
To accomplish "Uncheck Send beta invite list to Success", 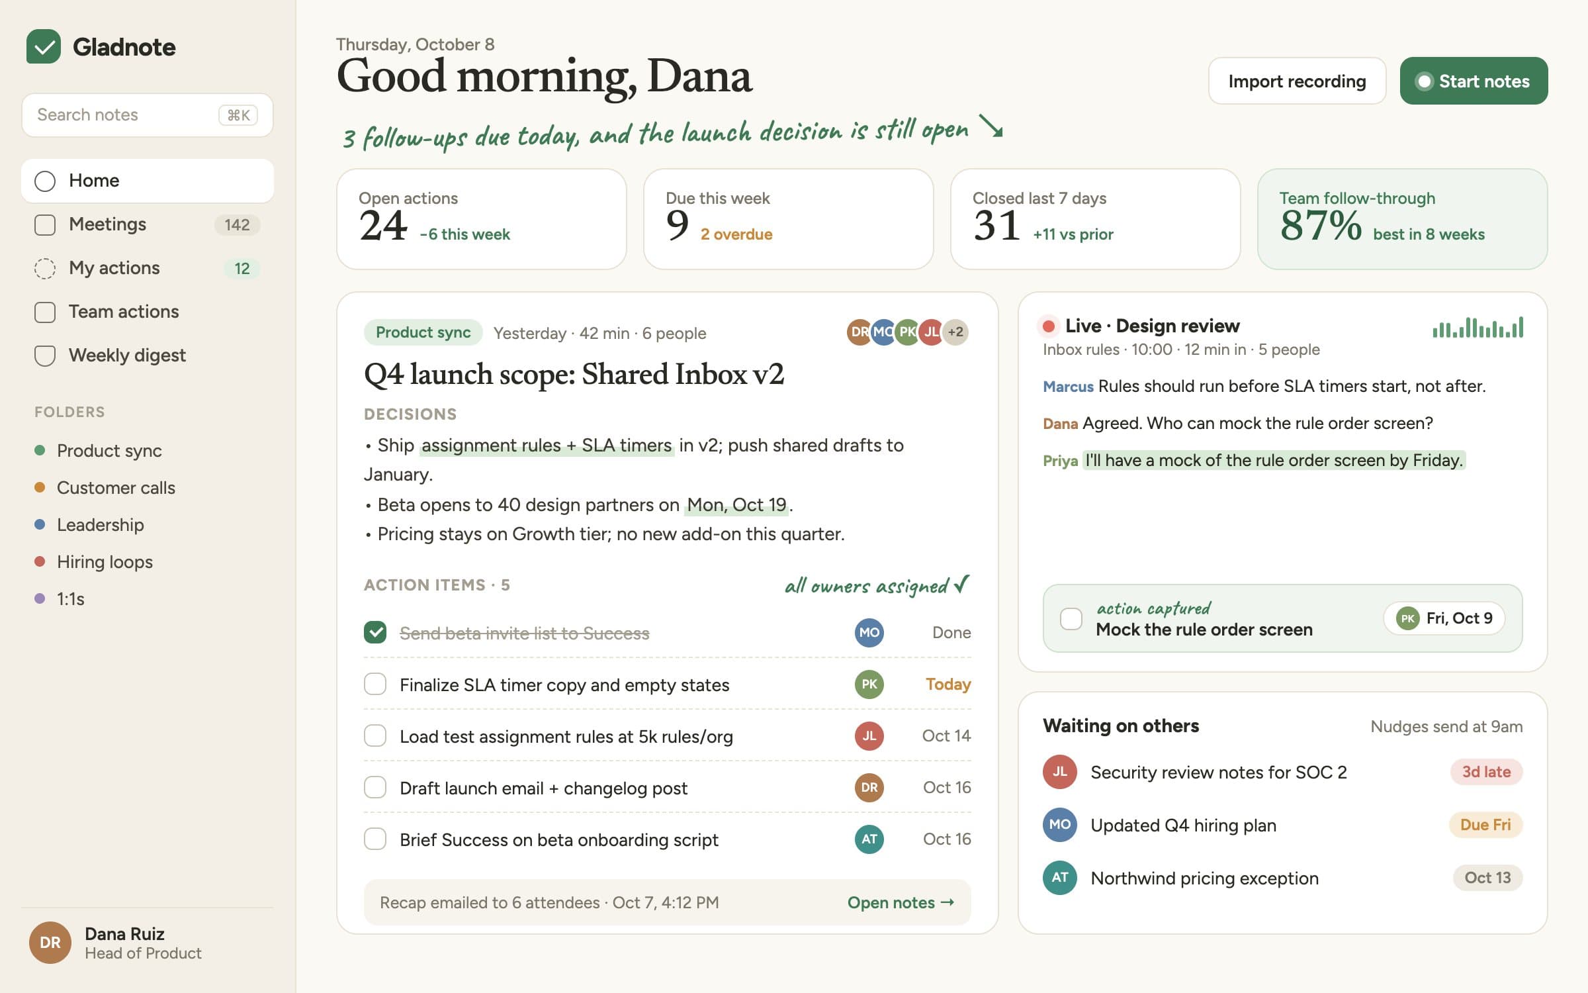I will pos(375,632).
